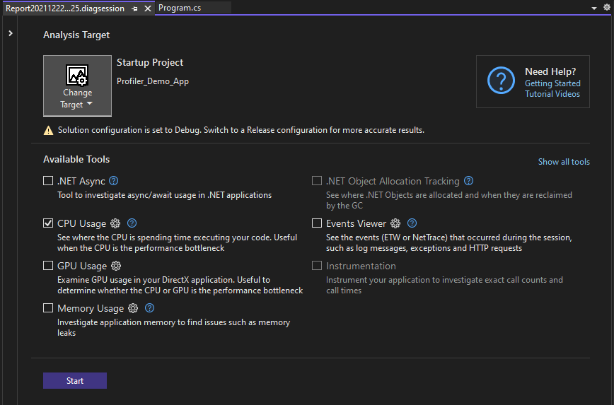Expand the collapsed left side panel
The width and height of the screenshot is (614, 405).
pyautogui.click(x=11, y=34)
